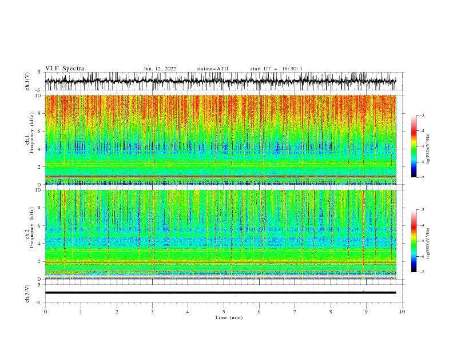The width and height of the screenshot is (453, 350).
Task: Click the ch.2 PSD color scale bar
Action: pos(414,241)
